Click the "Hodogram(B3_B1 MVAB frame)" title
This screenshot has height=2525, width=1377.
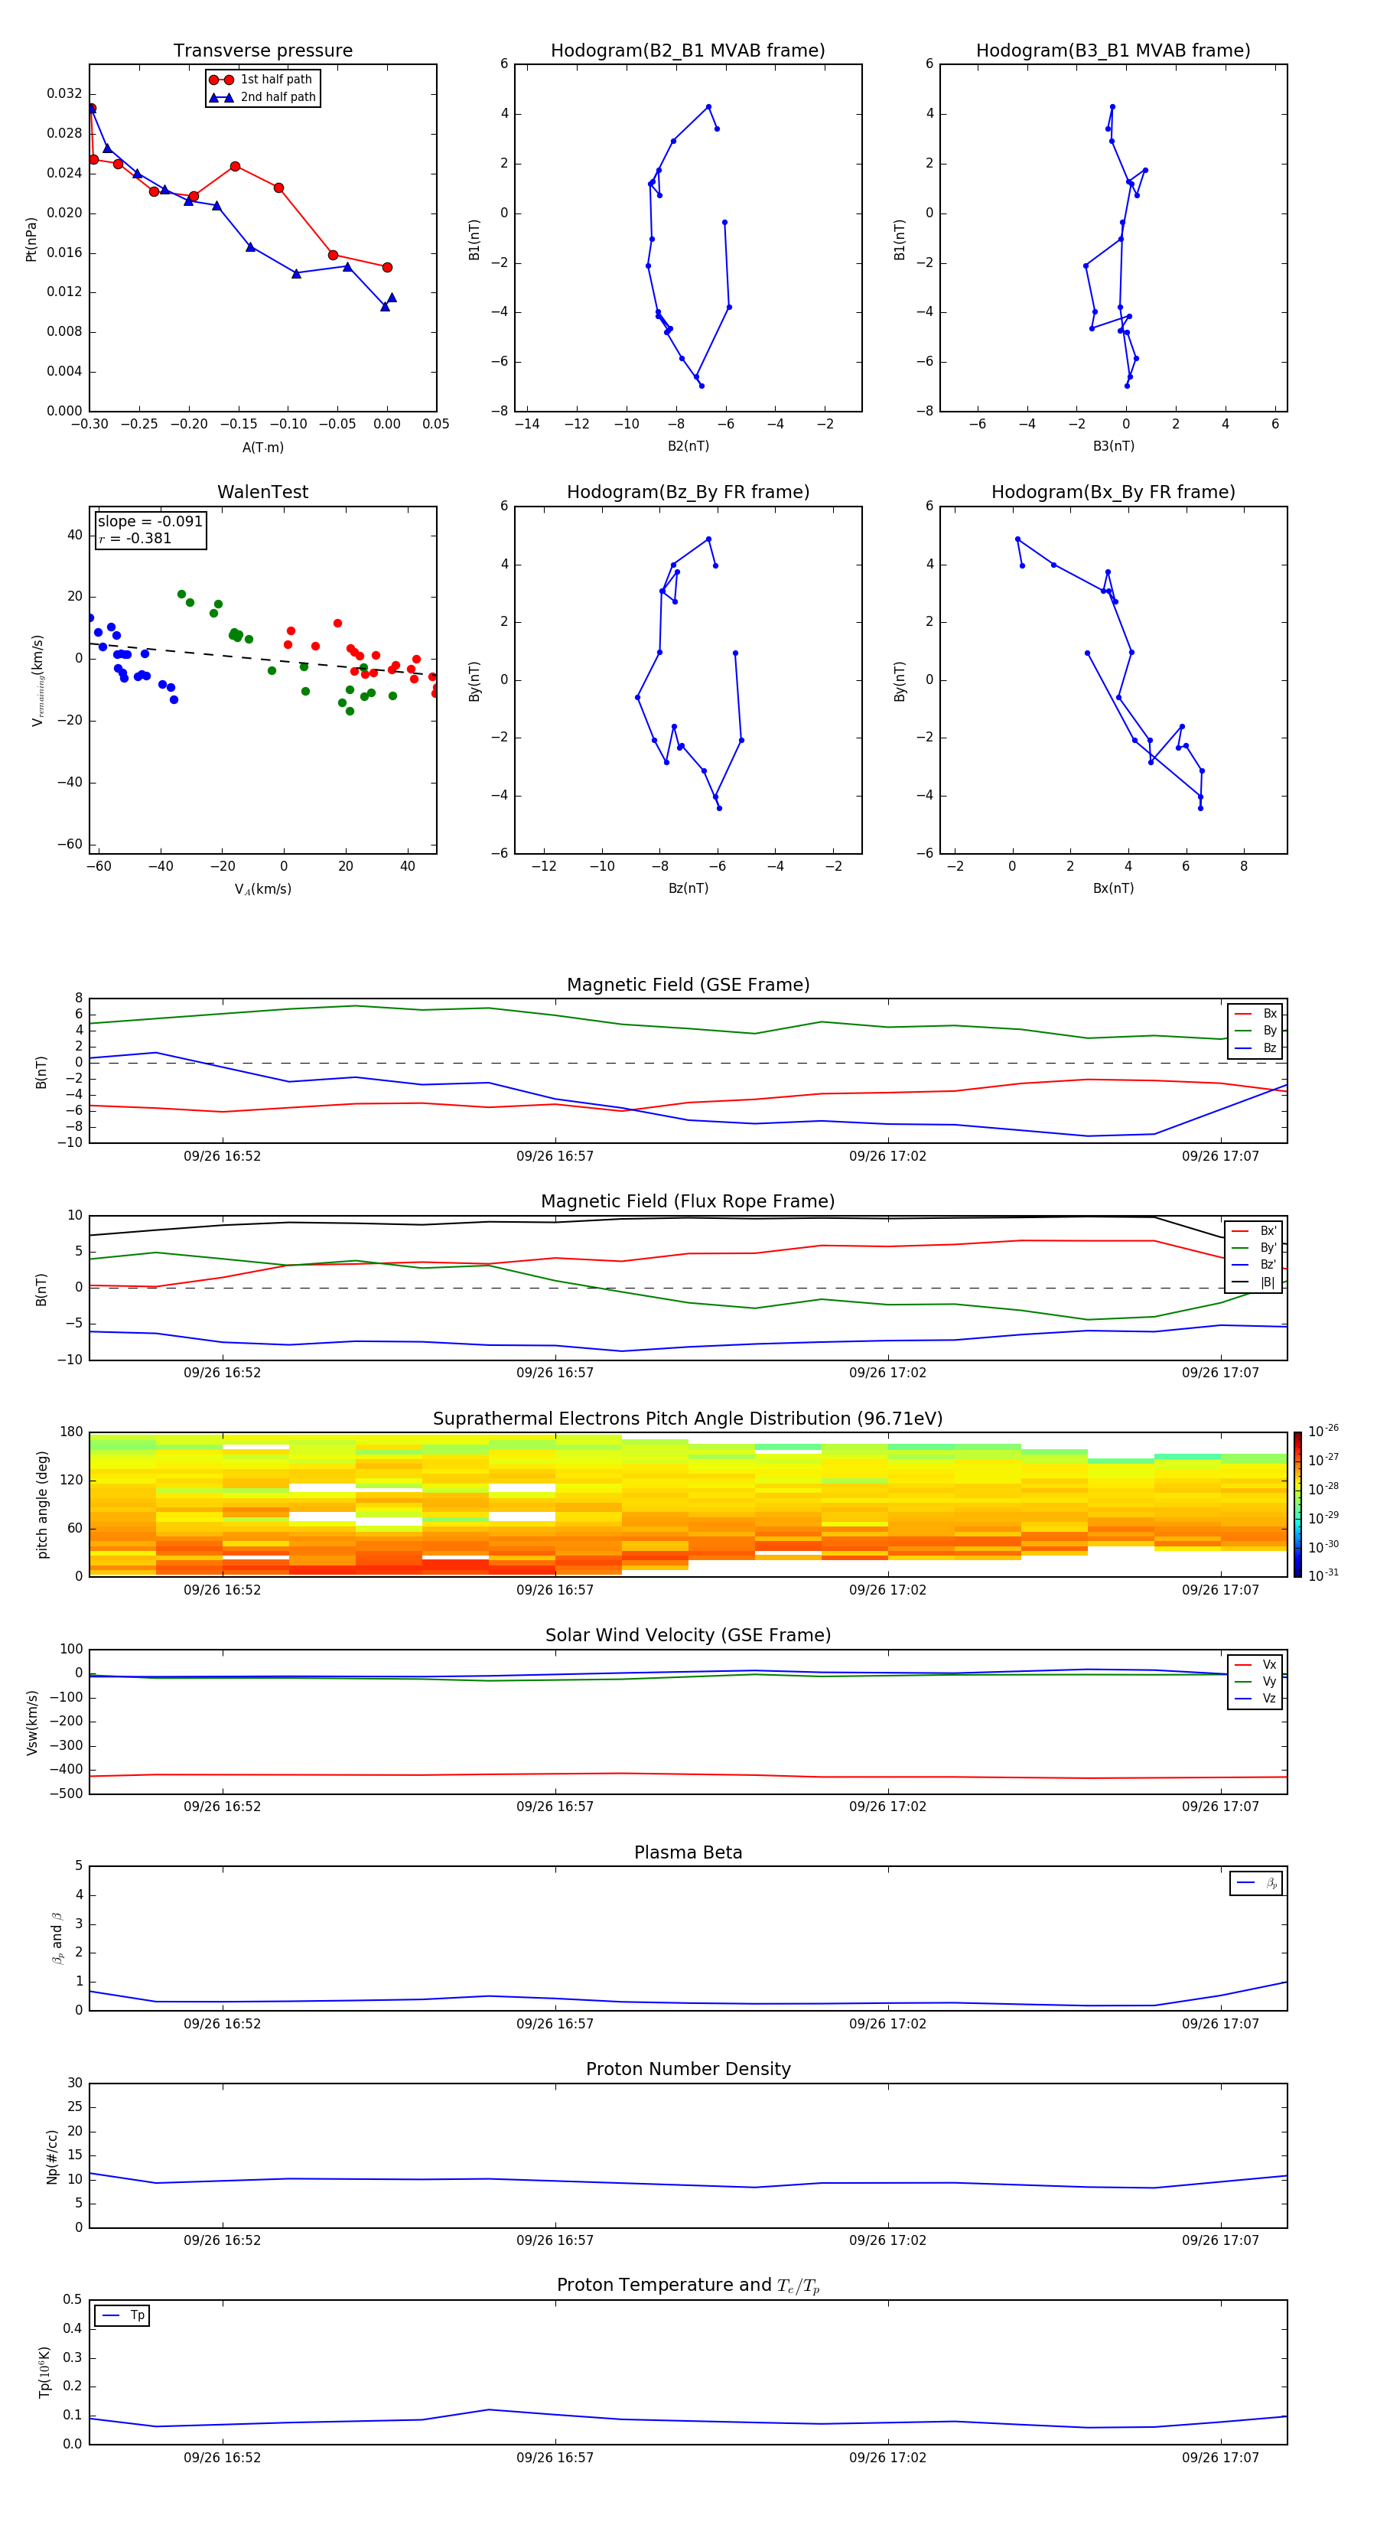pyautogui.click(x=1113, y=51)
